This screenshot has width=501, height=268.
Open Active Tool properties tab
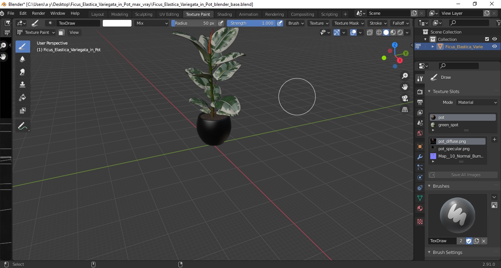pos(420,79)
